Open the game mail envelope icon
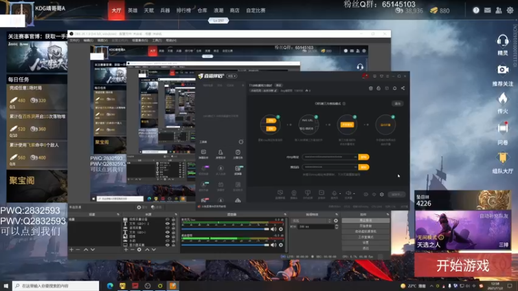 point(488,10)
